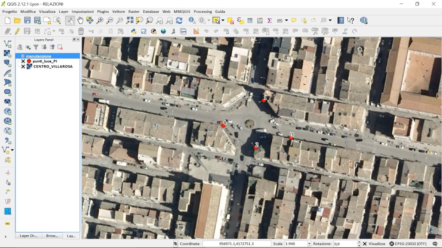This screenshot has width=442, height=248.
Task: Select the Identify Features tool
Action: point(192,20)
